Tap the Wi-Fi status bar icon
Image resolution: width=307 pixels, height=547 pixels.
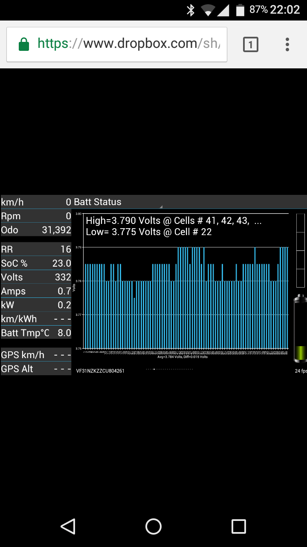click(208, 10)
